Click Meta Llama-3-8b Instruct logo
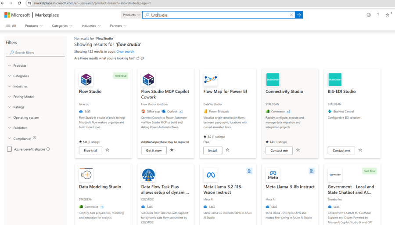This screenshot has height=225, width=395. pyautogui.click(x=273, y=175)
